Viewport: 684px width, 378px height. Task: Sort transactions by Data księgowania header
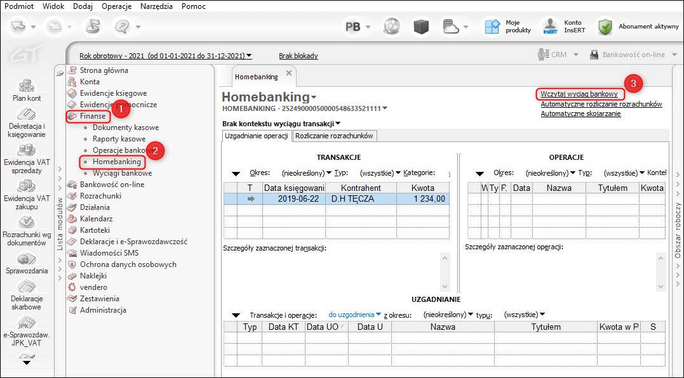click(x=294, y=188)
